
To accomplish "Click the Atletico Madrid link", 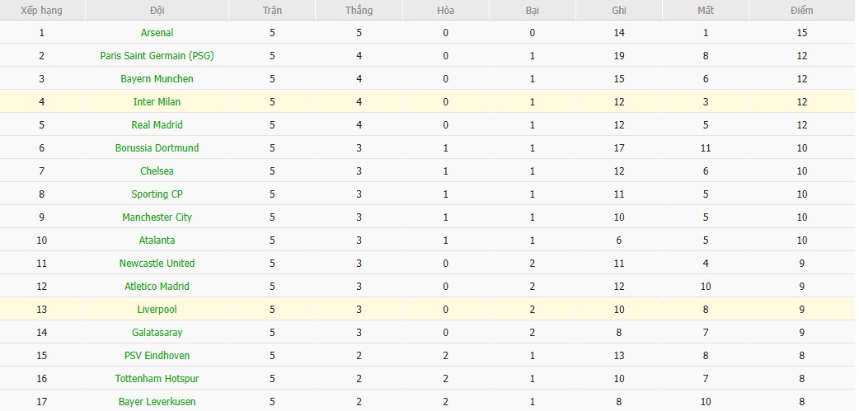I will [x=157, y=287].
